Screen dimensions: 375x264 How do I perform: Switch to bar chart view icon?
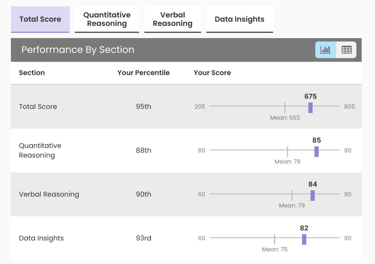(x=326, y=50)
